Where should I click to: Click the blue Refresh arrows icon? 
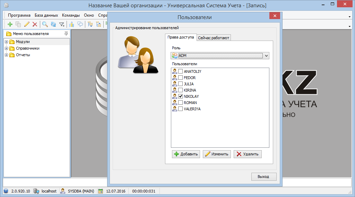point(53,24)
